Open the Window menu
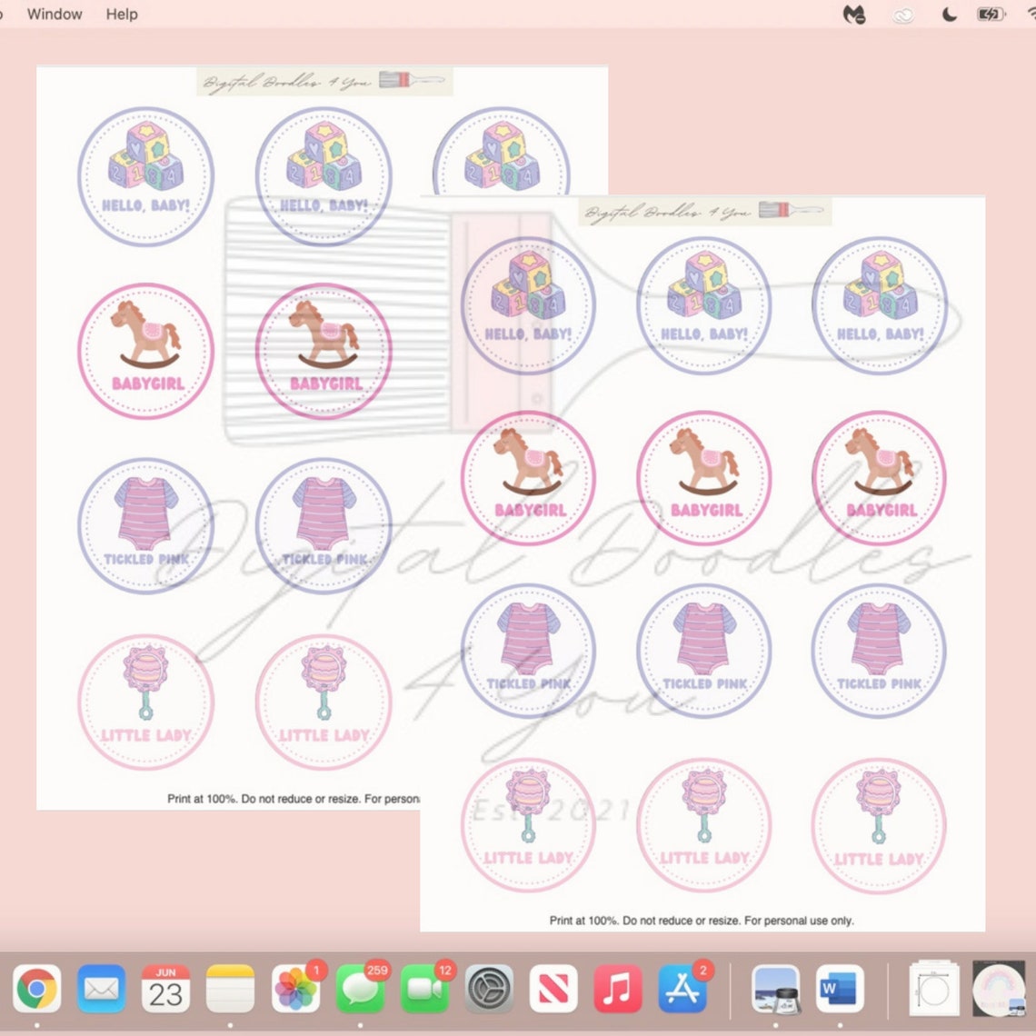1036x1036 pixels. pos(55,14)
